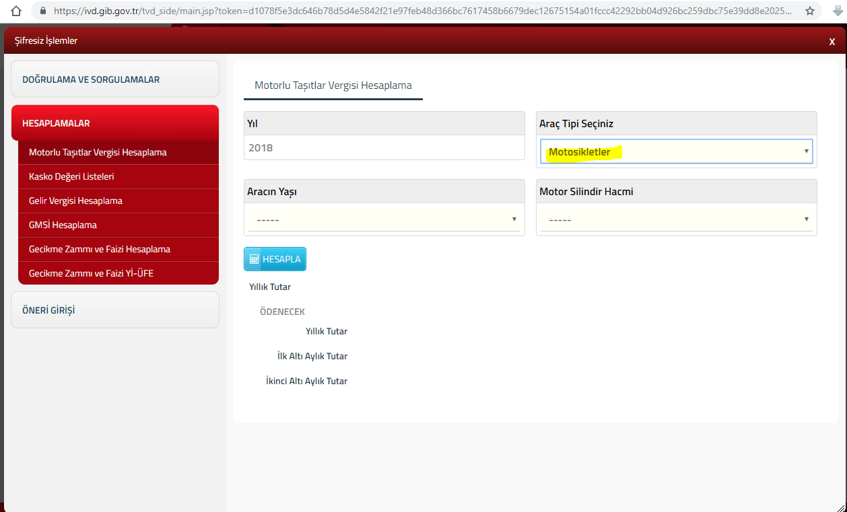The width and height of the screenshot is (847, 512).
Task: Select GMSİ Hesaplama in the sidebar
Action: click(x=63, y=225)
